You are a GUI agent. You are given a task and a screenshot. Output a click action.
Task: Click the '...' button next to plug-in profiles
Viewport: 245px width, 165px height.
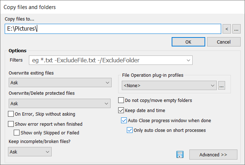click(222, 85)
